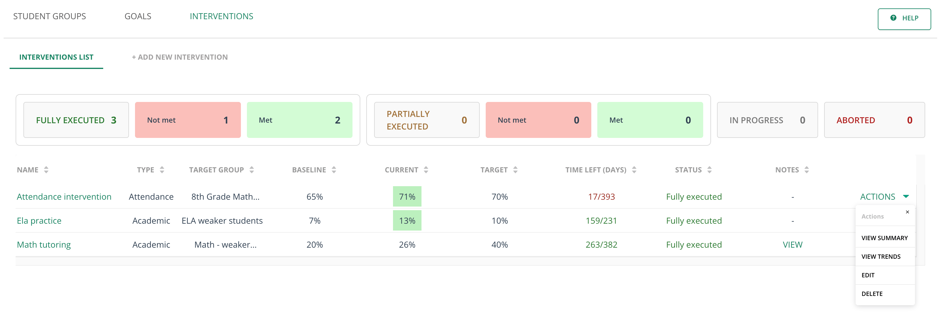The height and width of the screenshot is (316, 945).
Task: Sort by Name column arrows
Action: point(46,170)
